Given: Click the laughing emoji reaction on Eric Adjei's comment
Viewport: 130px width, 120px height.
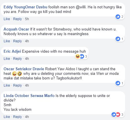Looking at the screenshot, I should 77,56.
